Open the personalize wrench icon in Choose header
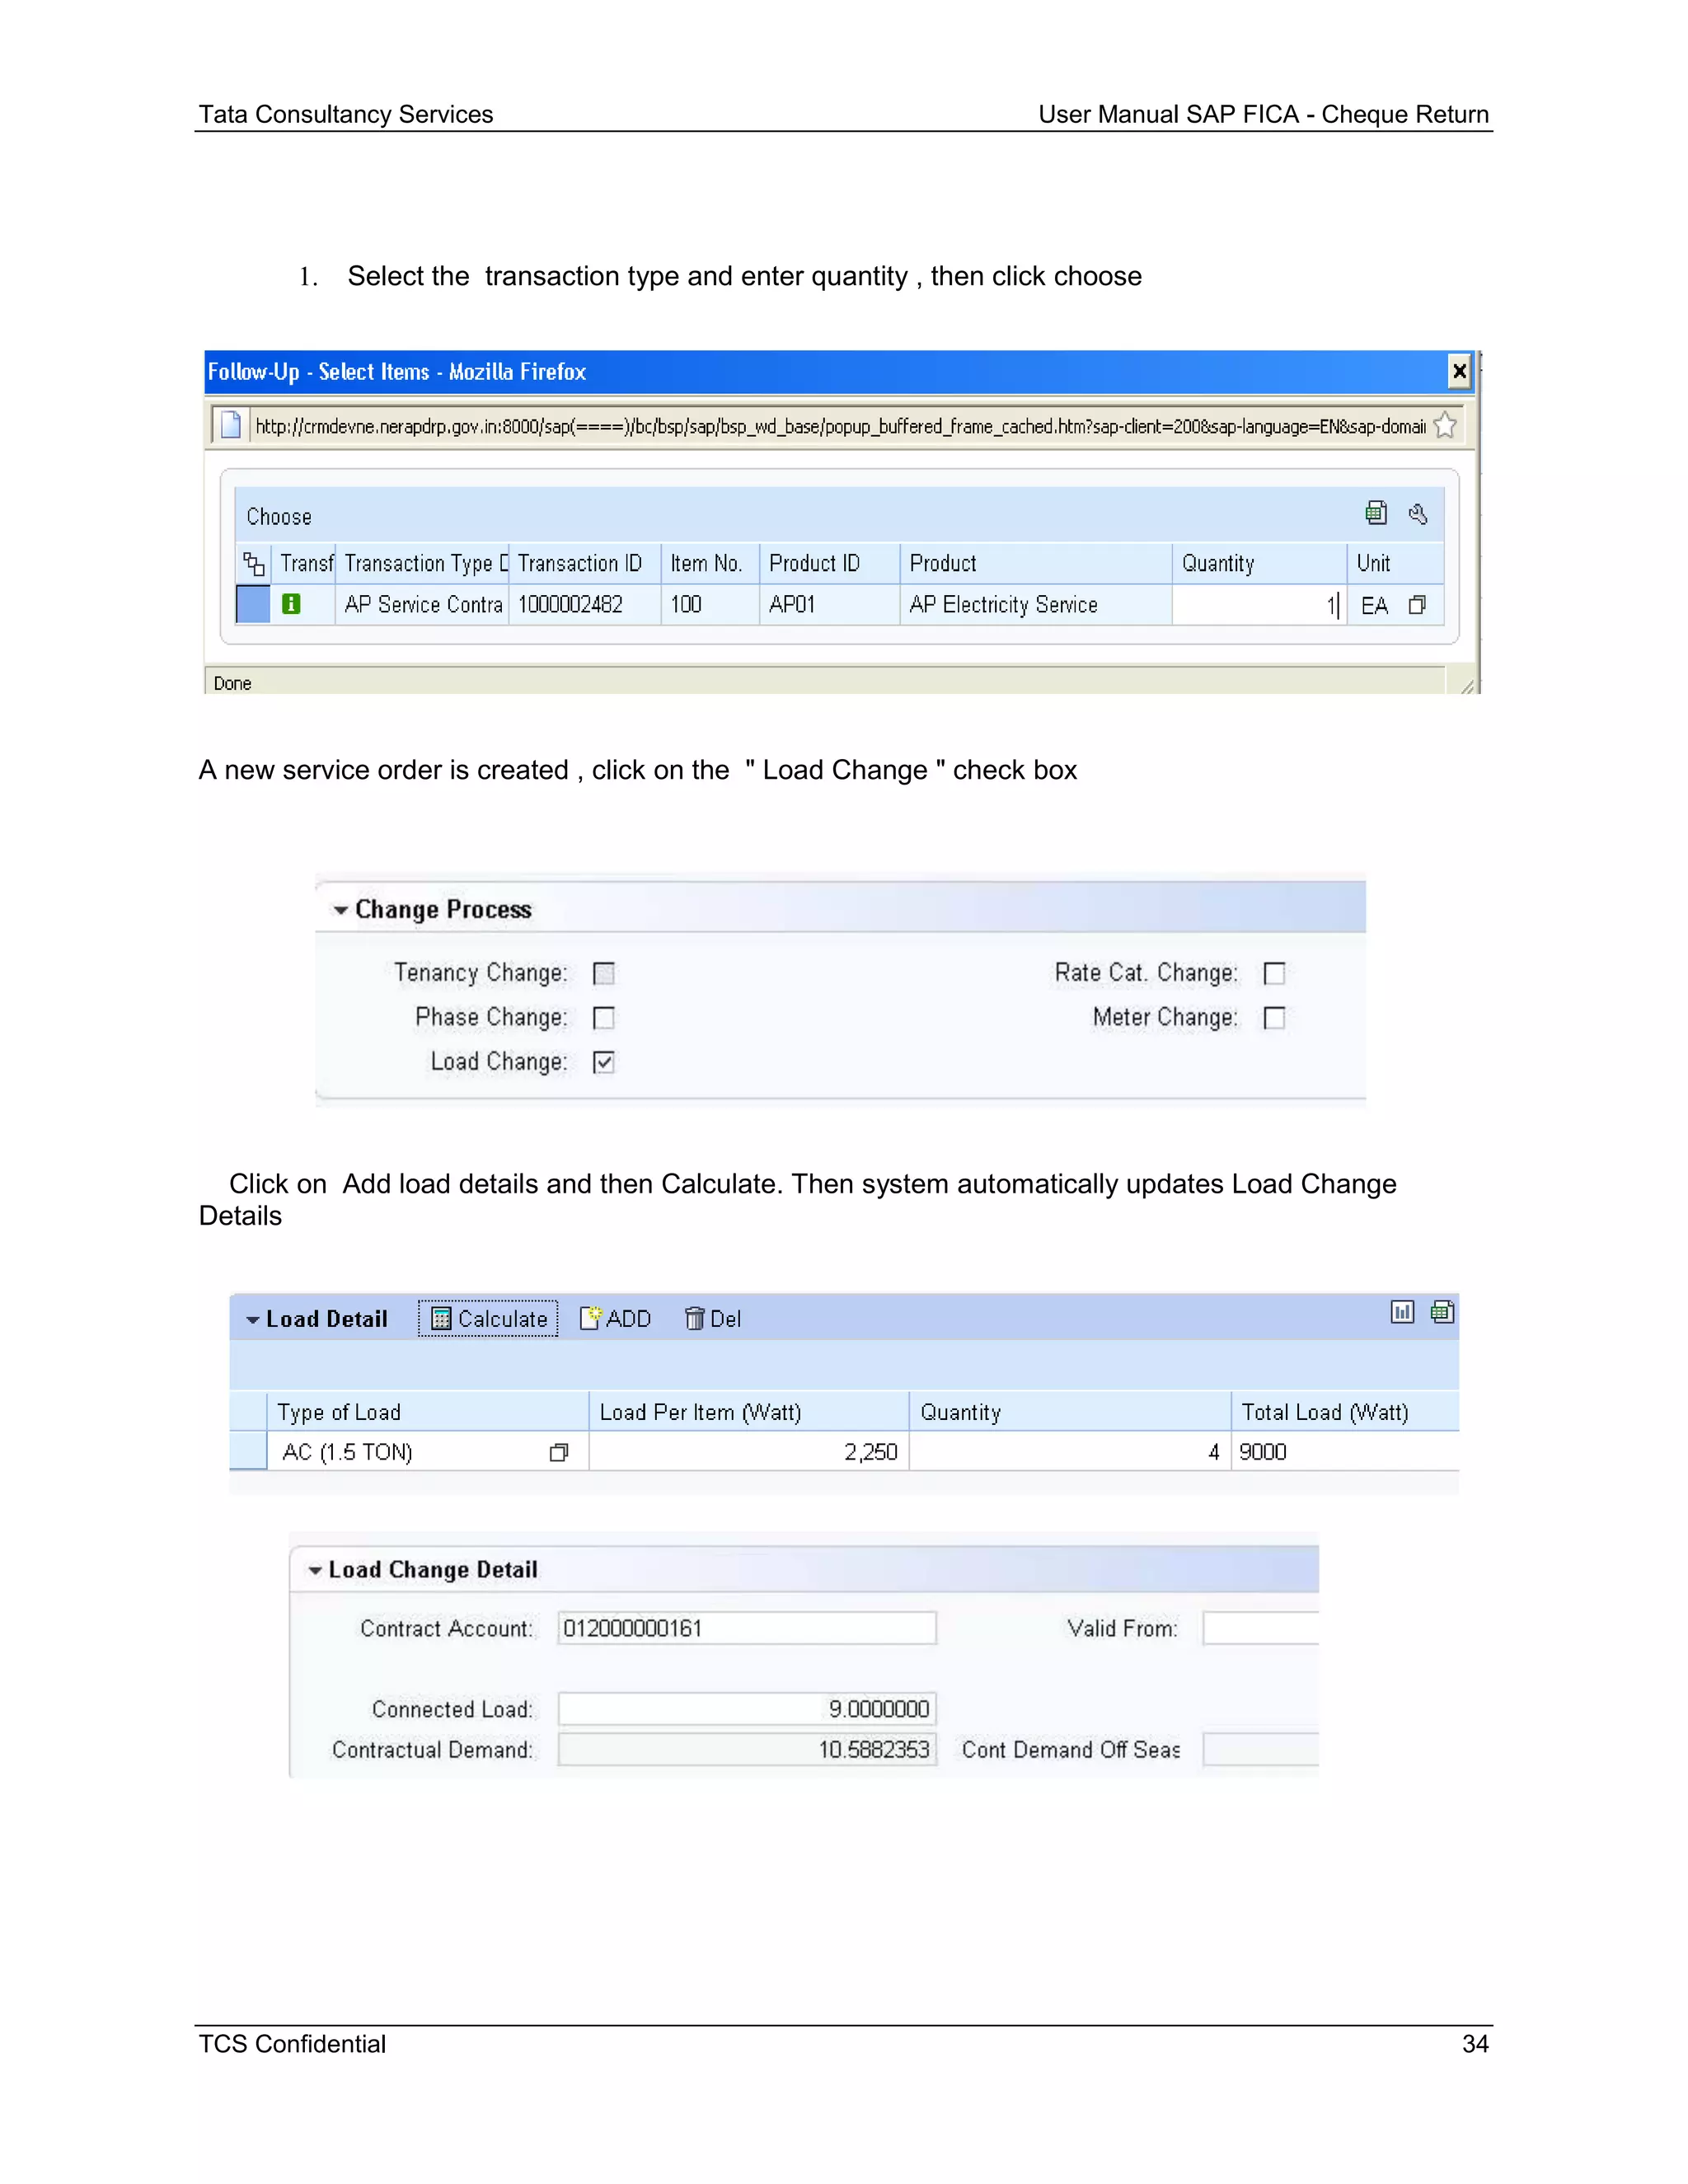 [1417, 514]
